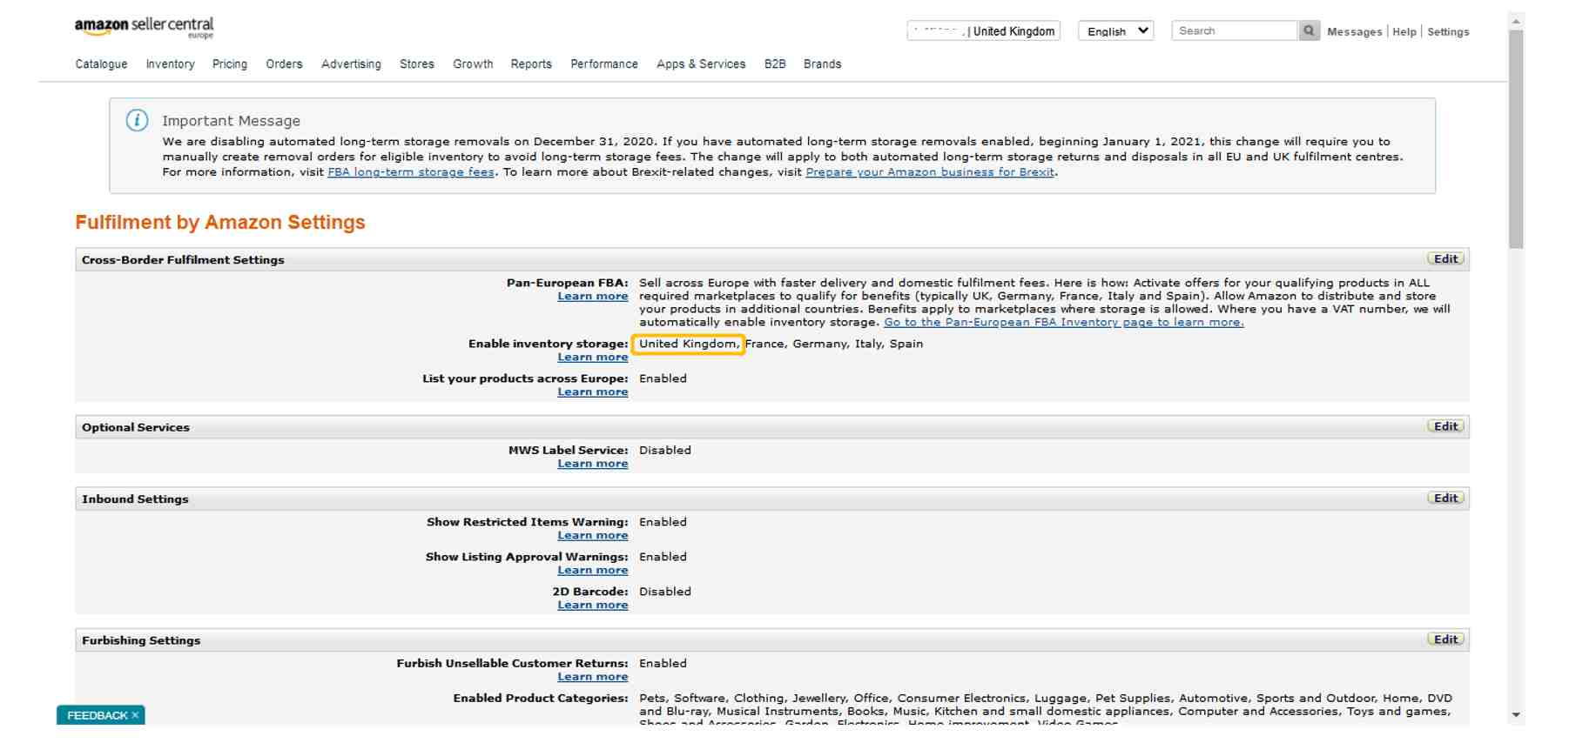The height and width of the screenshot is (743, 1569).
Task: Click Learn more under Pan-European FBA
Action: click(x=593, y=297)
